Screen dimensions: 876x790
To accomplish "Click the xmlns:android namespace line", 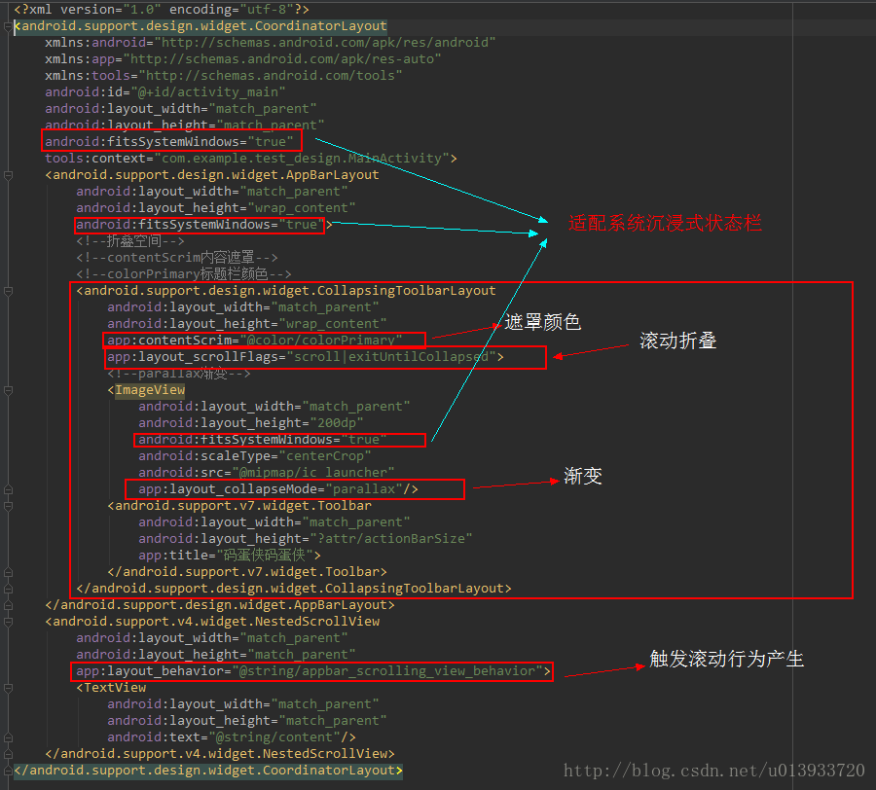I will (271, 43).
